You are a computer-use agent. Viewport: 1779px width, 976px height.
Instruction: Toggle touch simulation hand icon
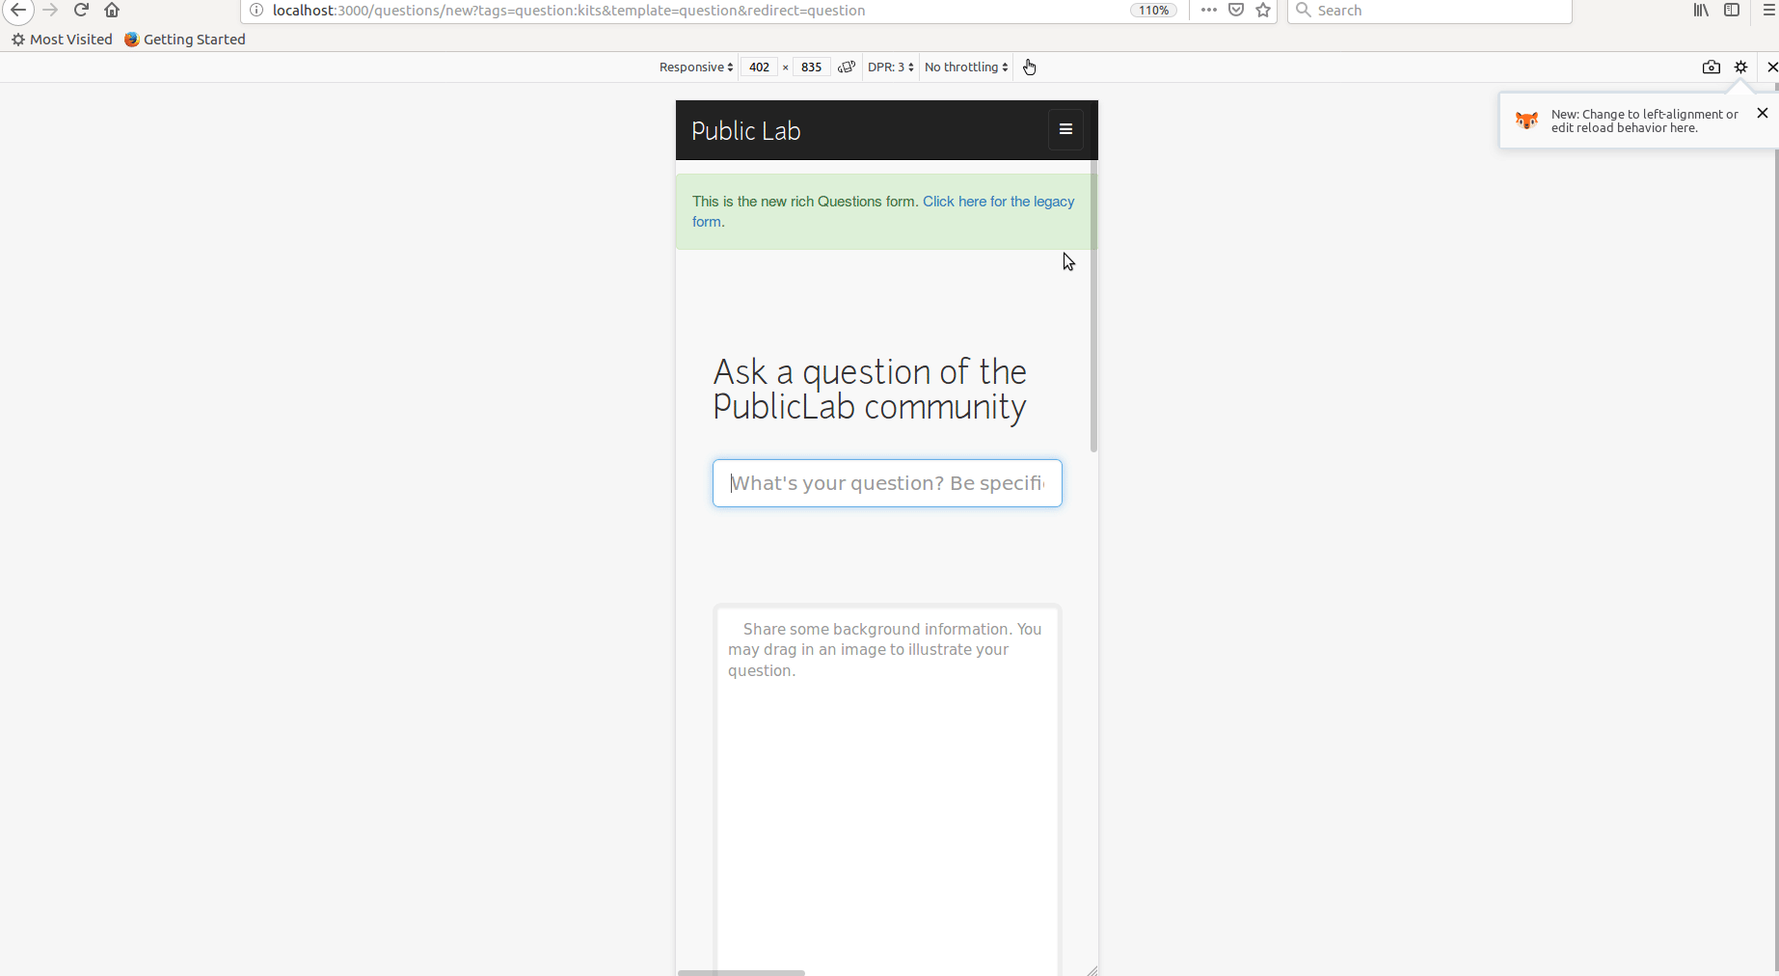[x=1030, y=68]
